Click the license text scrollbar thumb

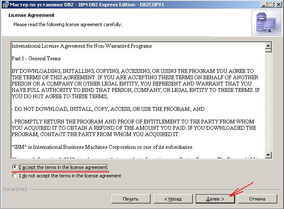pos(268,50)
